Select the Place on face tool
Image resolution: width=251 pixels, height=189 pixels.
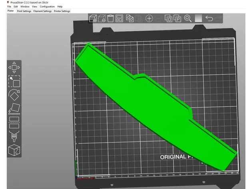point(14,109)
